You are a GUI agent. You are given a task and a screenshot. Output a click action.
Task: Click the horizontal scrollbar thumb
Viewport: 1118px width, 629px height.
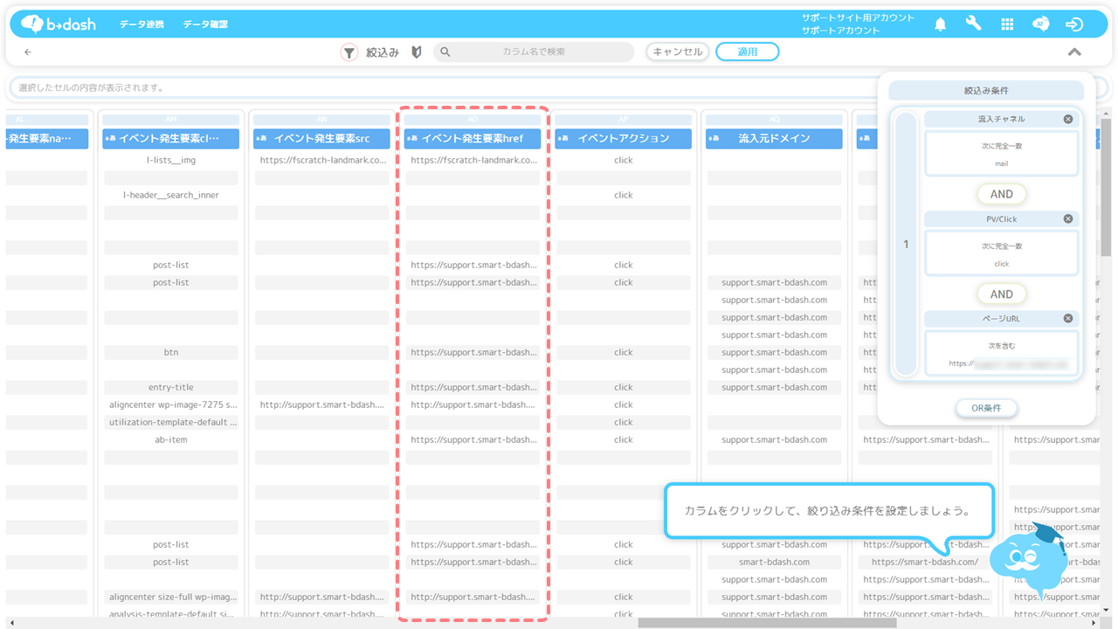pos(767,623)
